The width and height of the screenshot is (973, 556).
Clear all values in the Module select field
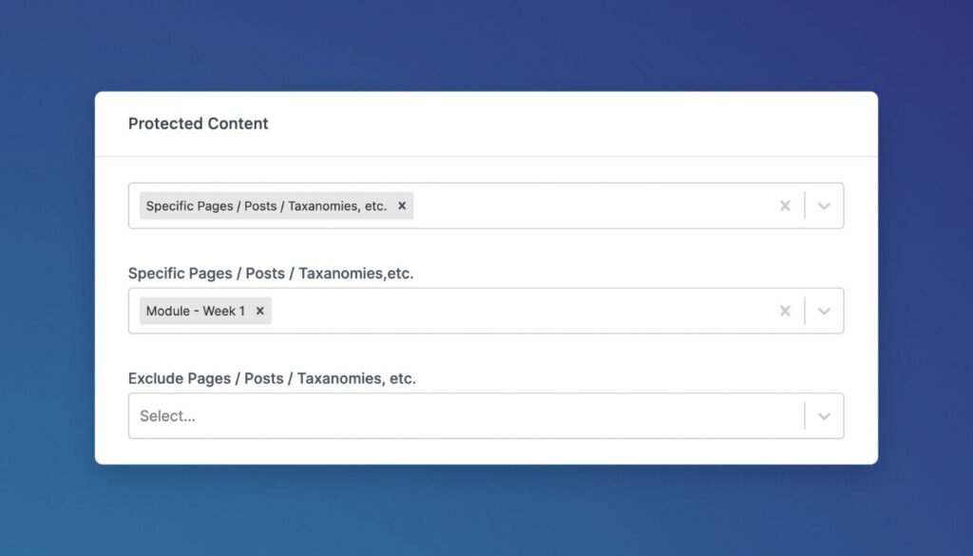click(785, 311)
